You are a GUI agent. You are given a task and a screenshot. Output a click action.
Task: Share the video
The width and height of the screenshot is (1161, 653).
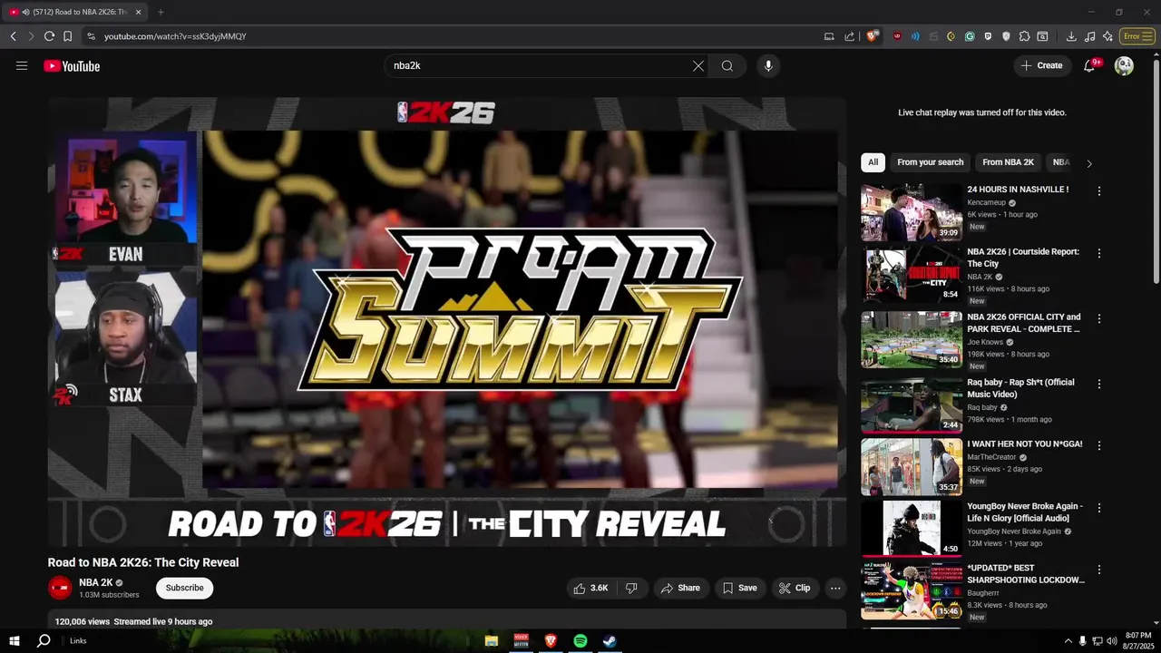[x=680, y=588]
